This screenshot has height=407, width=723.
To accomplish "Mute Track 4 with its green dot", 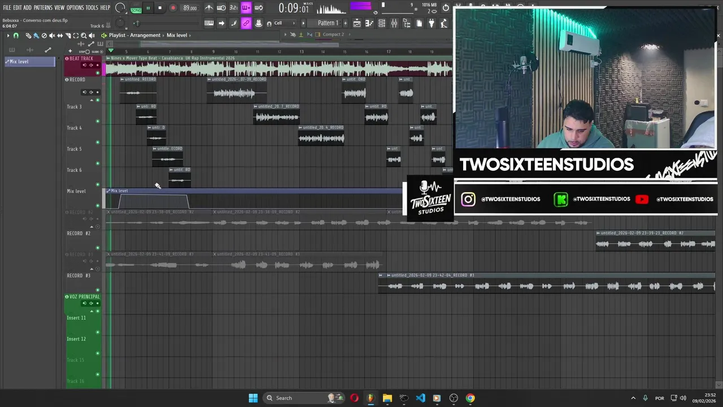I will coord(97,142).
